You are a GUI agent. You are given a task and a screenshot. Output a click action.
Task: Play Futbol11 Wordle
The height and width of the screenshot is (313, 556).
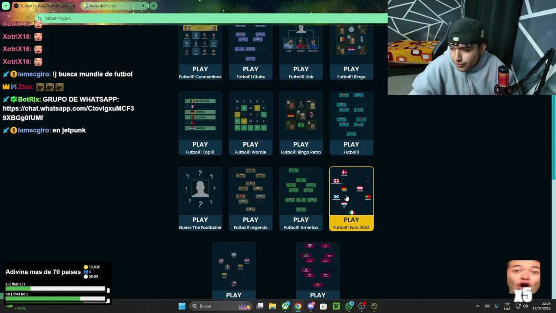251,123
